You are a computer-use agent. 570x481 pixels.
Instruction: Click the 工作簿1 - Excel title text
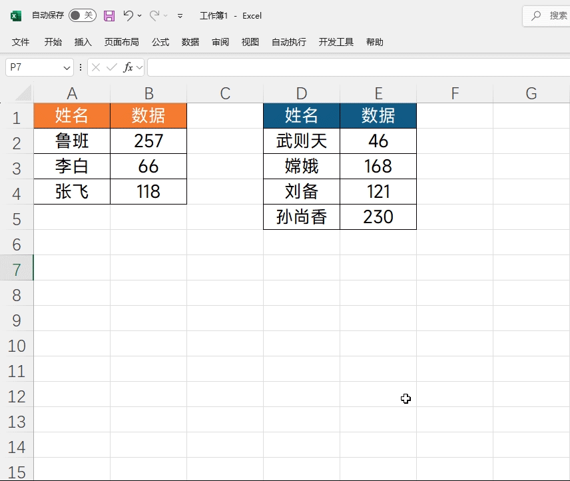[230, 15]
